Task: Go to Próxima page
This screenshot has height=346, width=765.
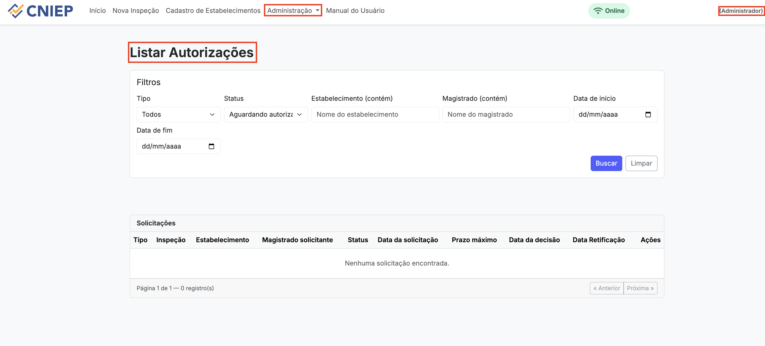Action: [640, 288]
